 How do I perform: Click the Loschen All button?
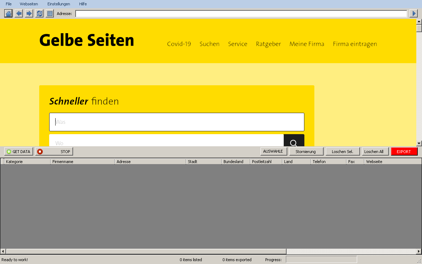tap(375, 152)
